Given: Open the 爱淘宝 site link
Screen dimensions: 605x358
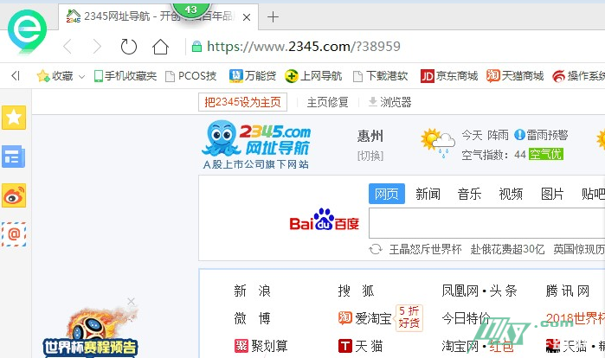Looking at the screenshot, I should (x=364, y=318).
